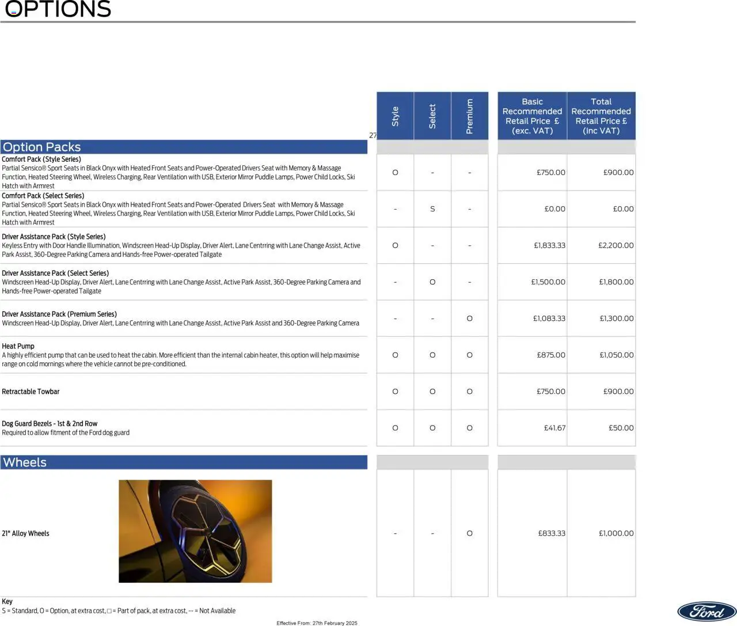Click Required to allow fitment of Ford dog guard
The image size is (737, 626).
point(66,432)
